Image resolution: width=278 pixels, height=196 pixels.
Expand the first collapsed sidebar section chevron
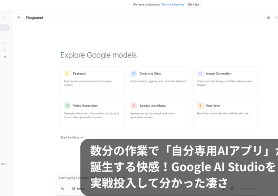coord(4,43)
